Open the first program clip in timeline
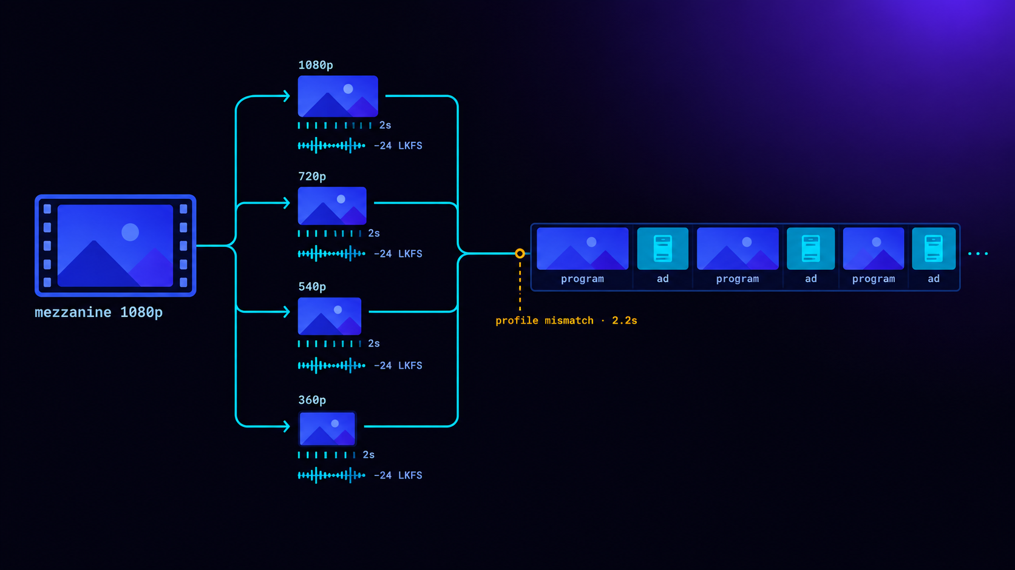 tap(583, 249)
